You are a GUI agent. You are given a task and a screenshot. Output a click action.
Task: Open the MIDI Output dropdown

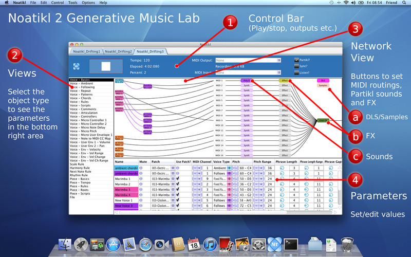(248, 60)
